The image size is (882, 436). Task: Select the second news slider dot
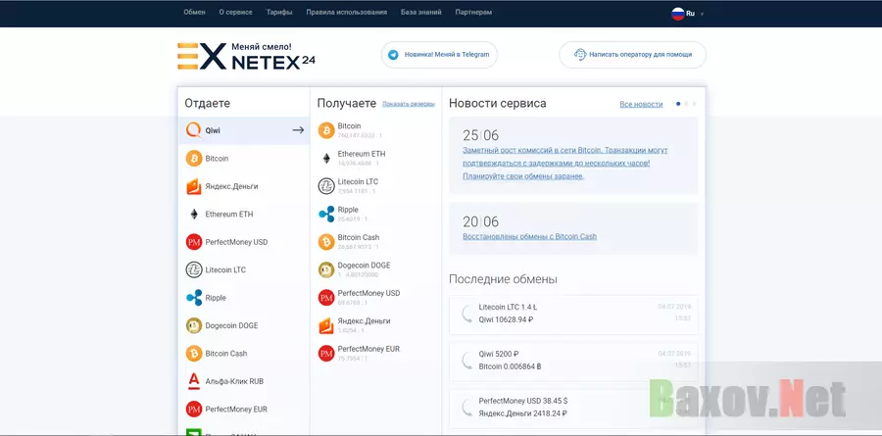coord(686,104)
